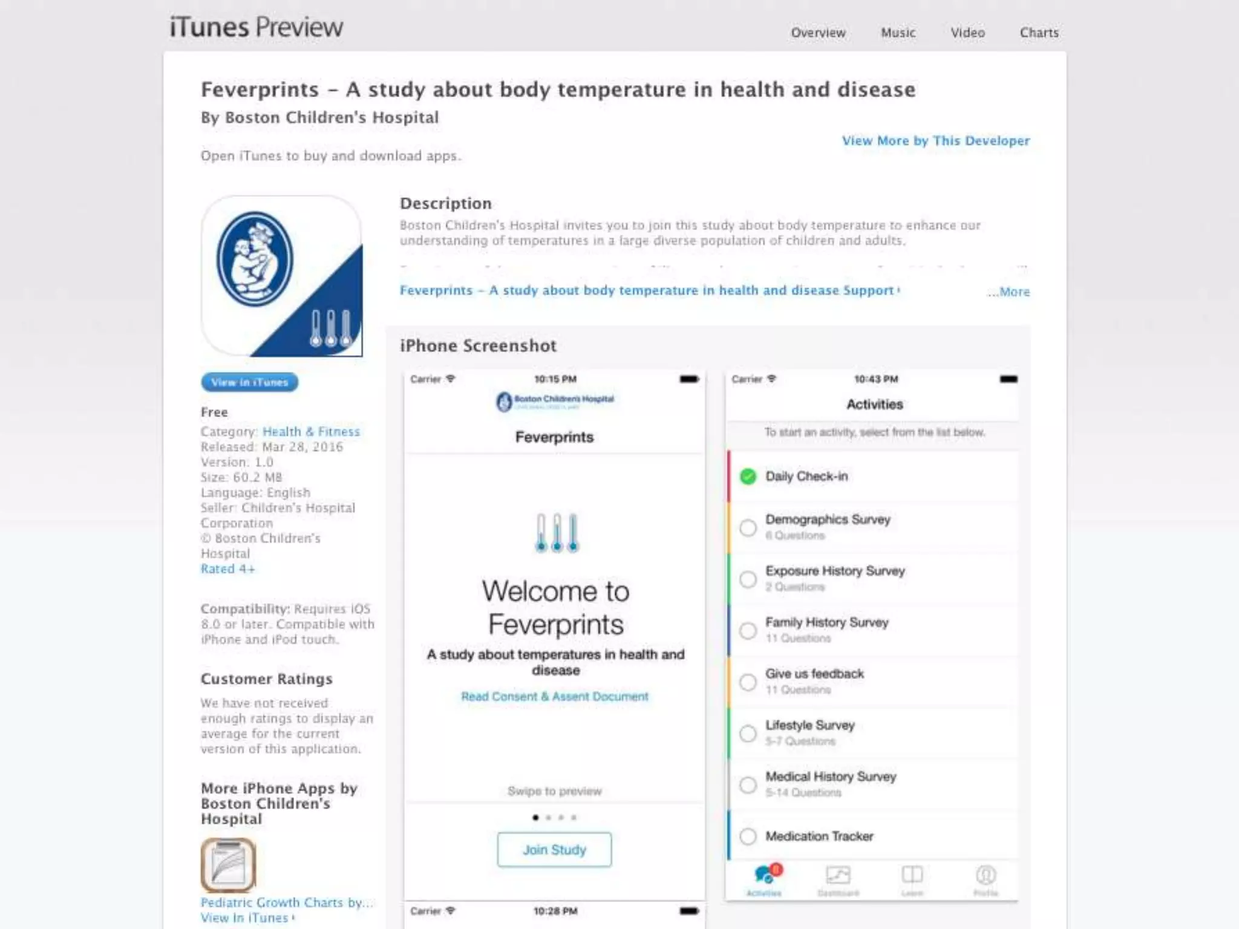Viewport: 1239px width, 929px height.
Task: Switch to the Charts tab
Action: pyautogui.click(x=1039, y=33)
